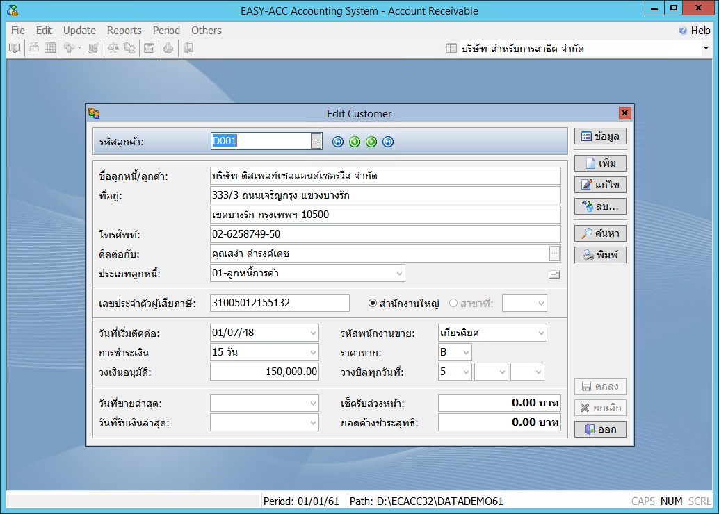
Task: Go to the previous customer record
Action: (x=355, y=142)
